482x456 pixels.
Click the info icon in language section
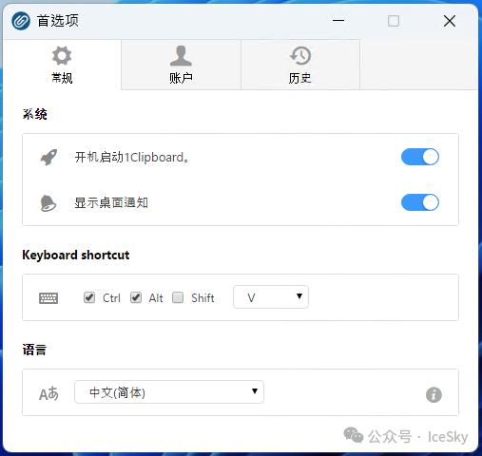[434, 395]
